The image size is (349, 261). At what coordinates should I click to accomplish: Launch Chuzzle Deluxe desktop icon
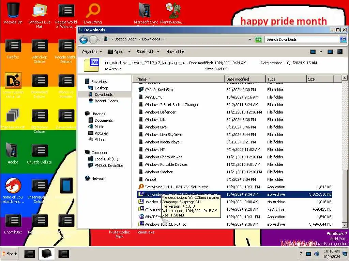click(x=40, y=154)
